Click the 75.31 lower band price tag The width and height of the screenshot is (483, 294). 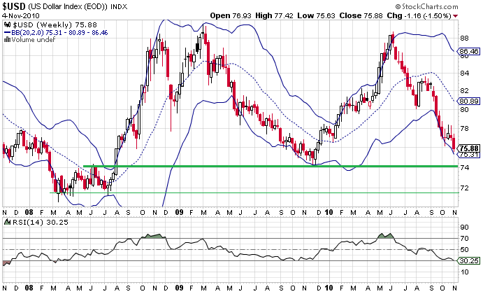pyautogui.click(x=468, y=155)
